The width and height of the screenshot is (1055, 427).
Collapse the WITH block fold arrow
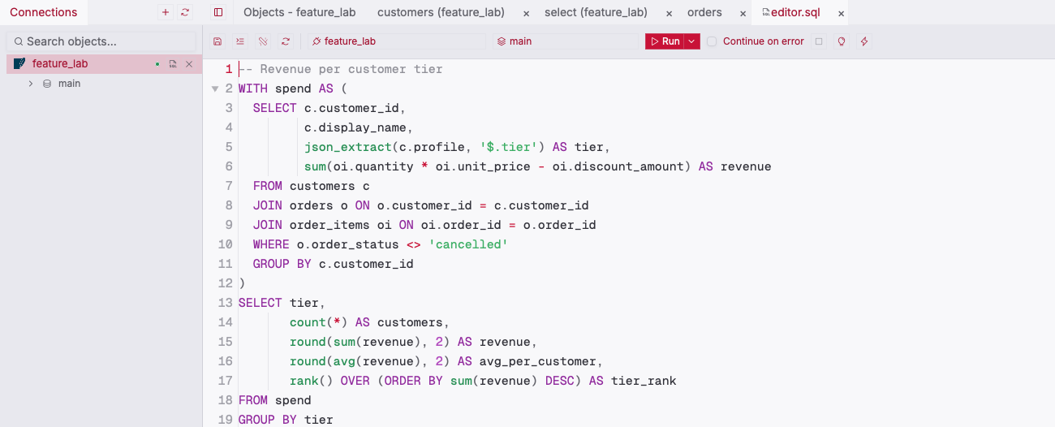(x=215, y=88)
